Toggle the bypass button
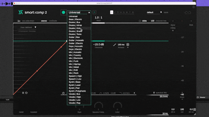209x117 pixels. pyautogui.click(x=34, y=112)
